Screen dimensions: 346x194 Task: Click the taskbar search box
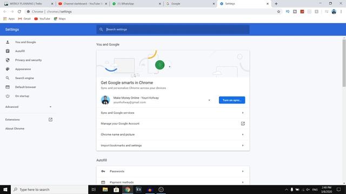[49, 189]
